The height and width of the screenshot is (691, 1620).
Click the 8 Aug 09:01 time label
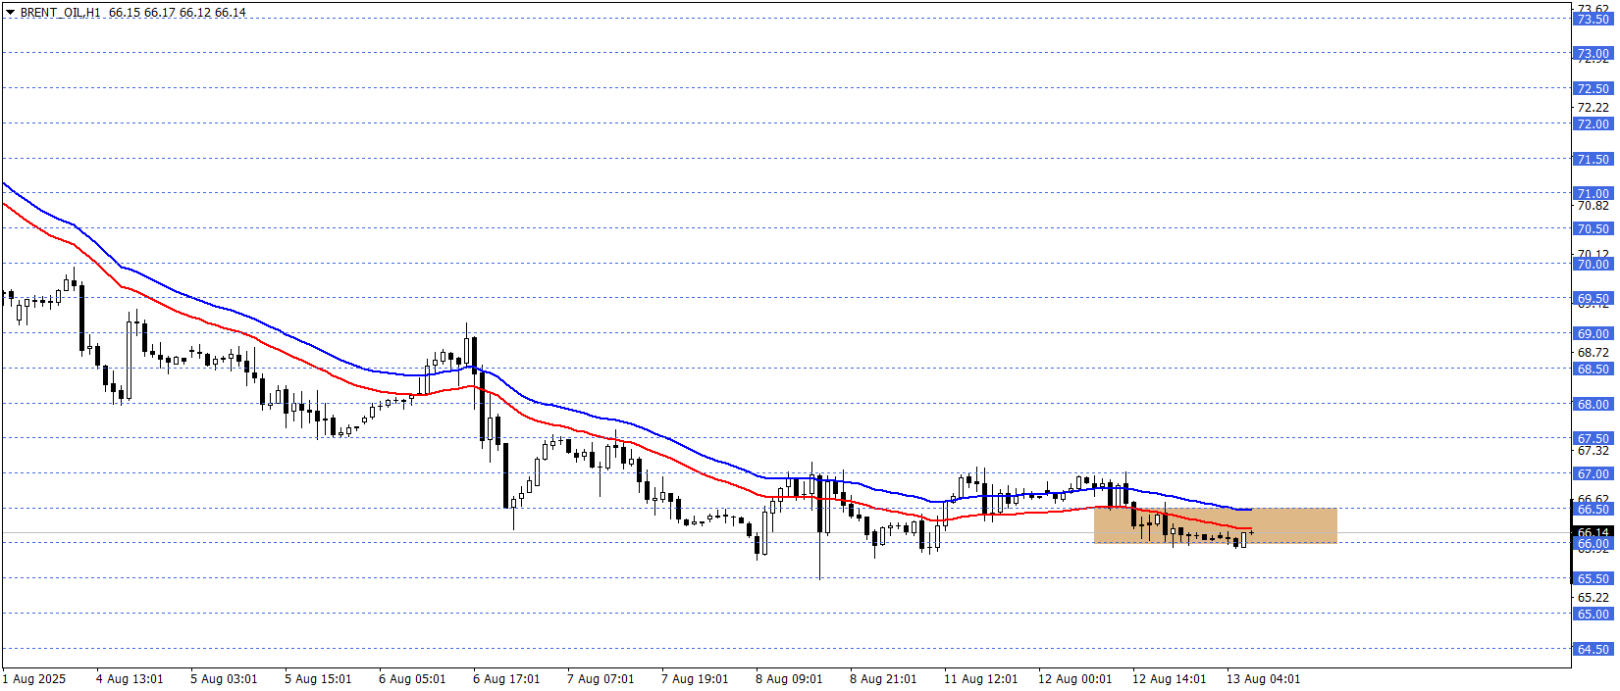pyautogui.click(x=789, y=678)
